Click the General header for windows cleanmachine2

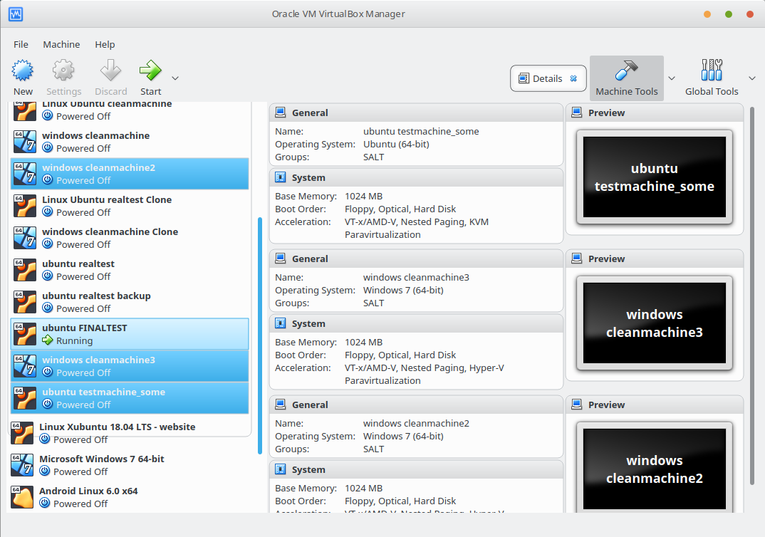pos(416,405)
